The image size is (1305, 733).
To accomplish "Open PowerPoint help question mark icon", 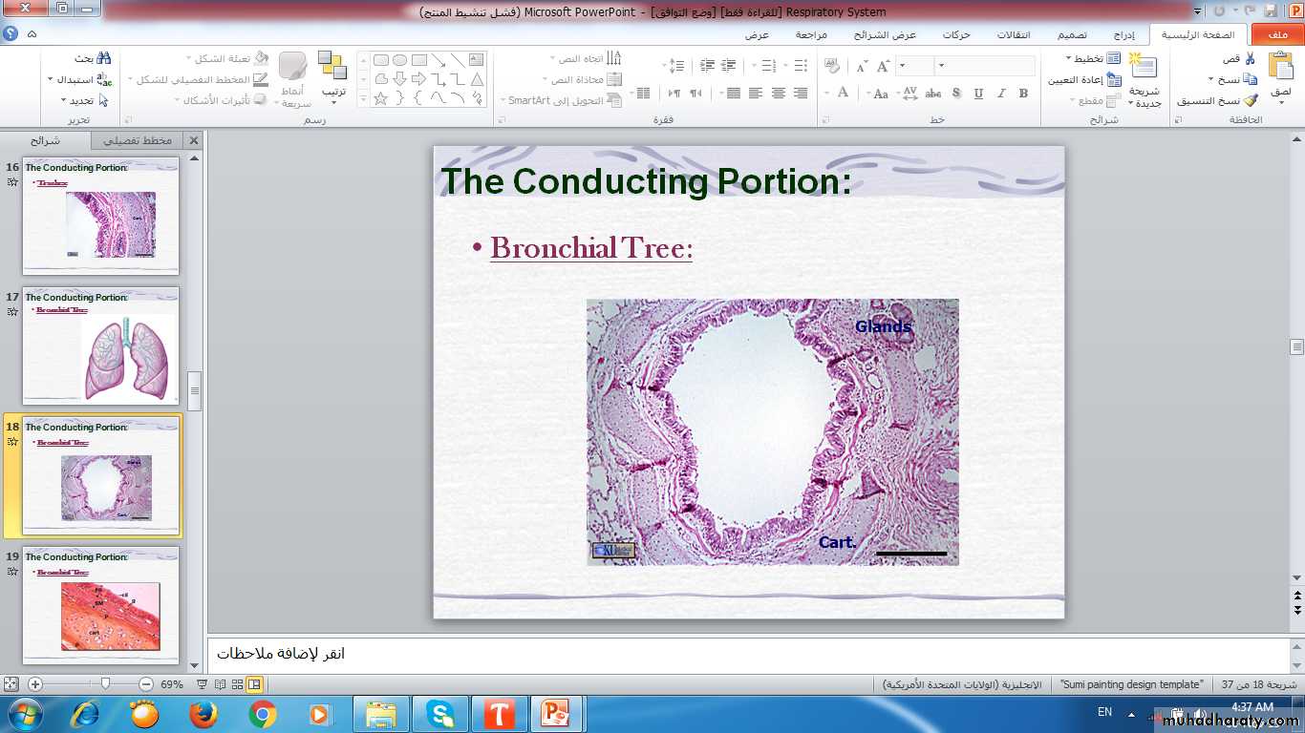I will point(11,34).
